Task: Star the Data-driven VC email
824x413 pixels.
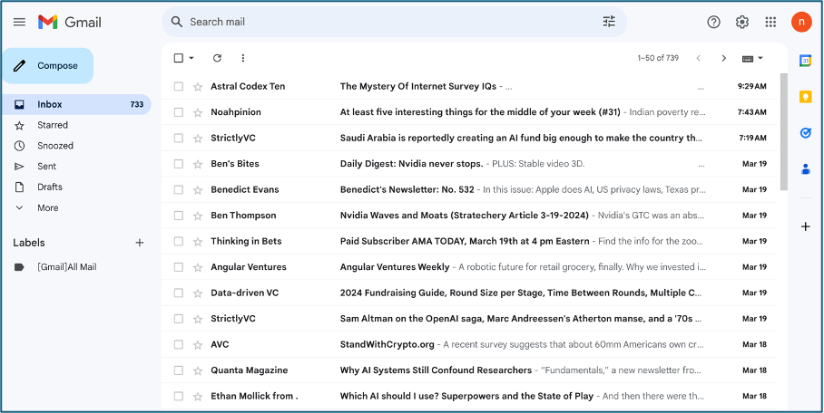Action: [198, 293]
